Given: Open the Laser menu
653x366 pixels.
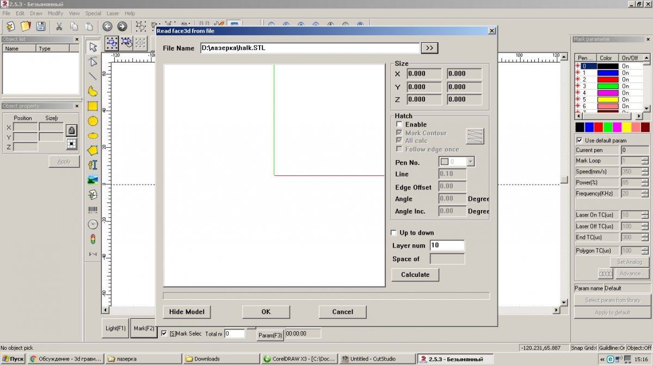Looking at the screenshot, I should tap(113, 13).
